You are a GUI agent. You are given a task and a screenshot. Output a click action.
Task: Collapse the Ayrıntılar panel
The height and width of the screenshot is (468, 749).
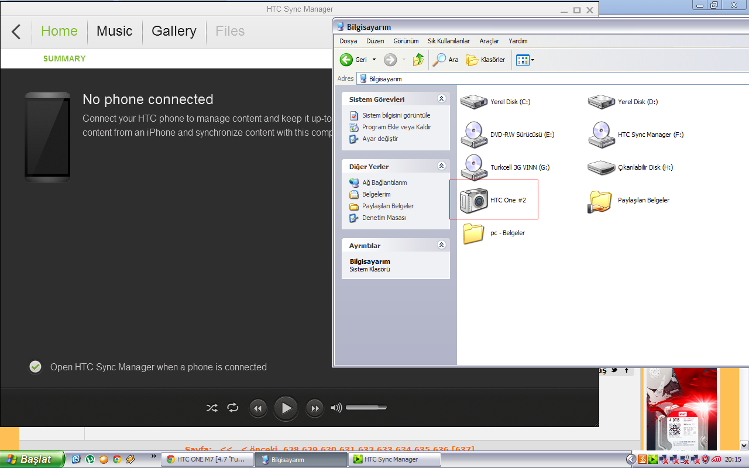pyautogui.click(x=441, y=245)
